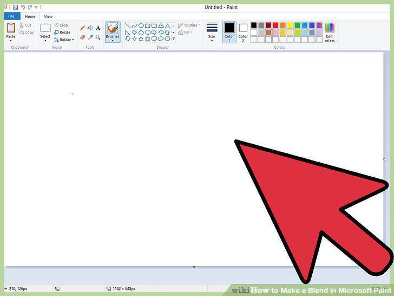This screenshot has height=296, width=394.
Task: Open the Size line thickness dropdown
Action: (x=212, y=32)
